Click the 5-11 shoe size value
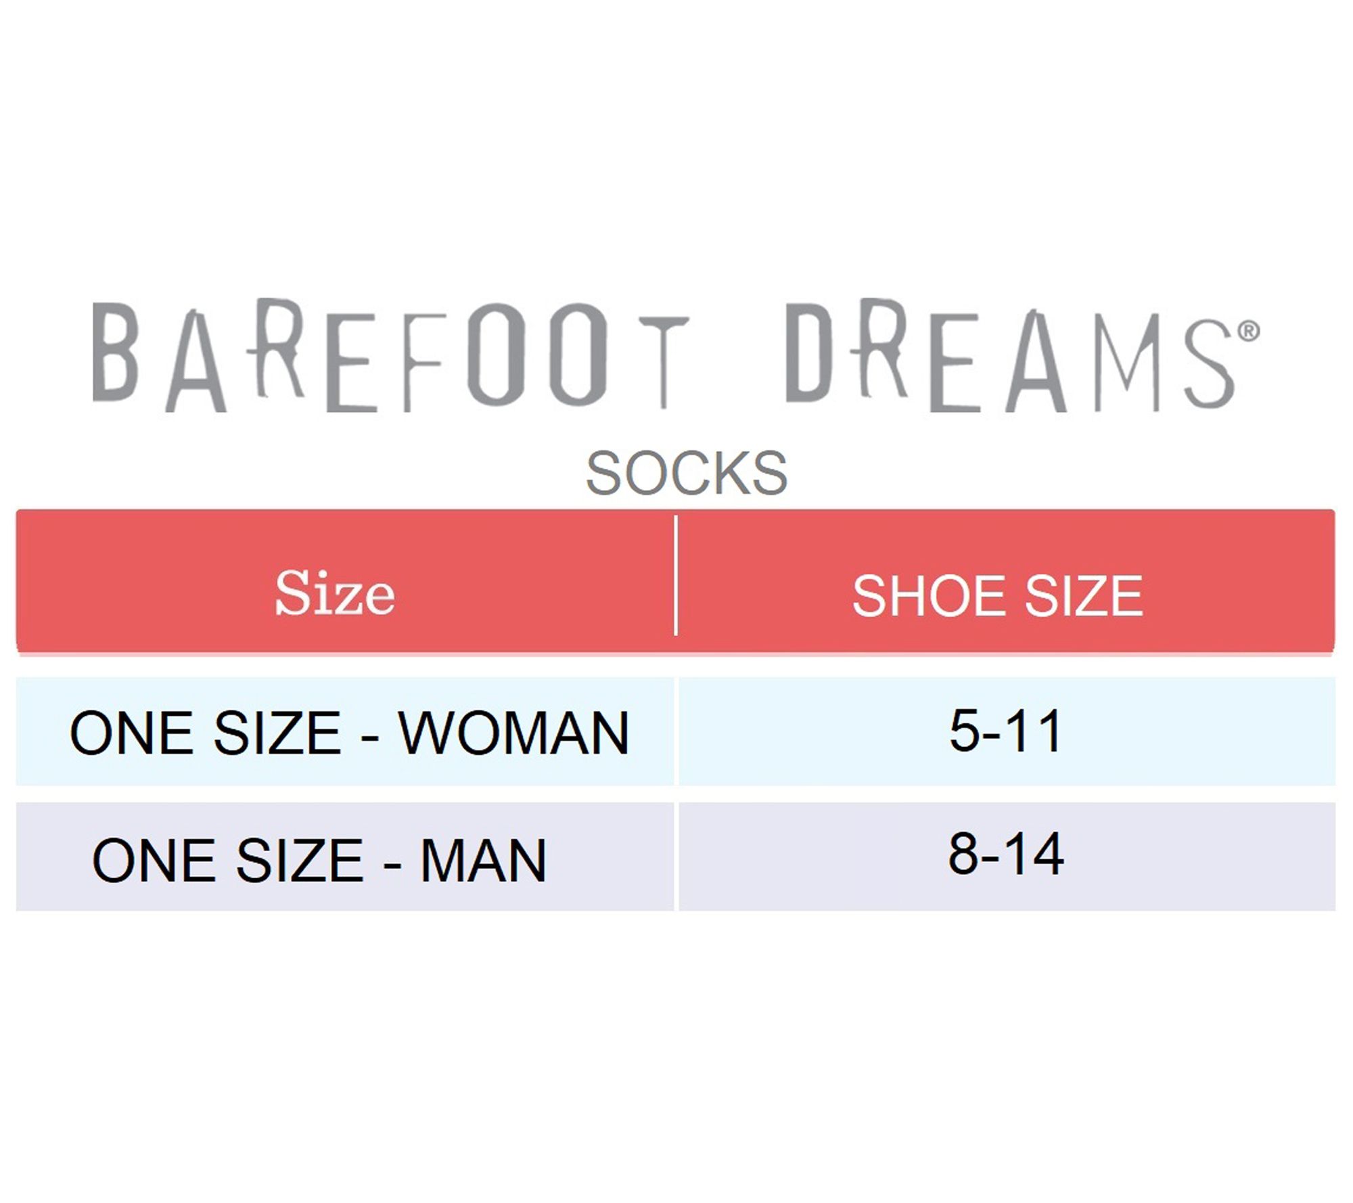 (x=1005, y=731)
